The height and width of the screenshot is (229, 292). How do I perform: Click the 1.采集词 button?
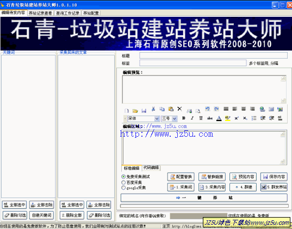click(x=181, y=187)
